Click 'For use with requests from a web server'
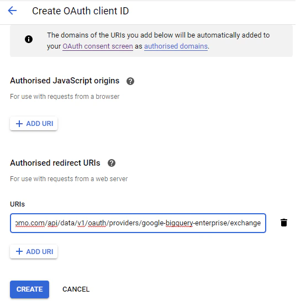 point(69,179)
